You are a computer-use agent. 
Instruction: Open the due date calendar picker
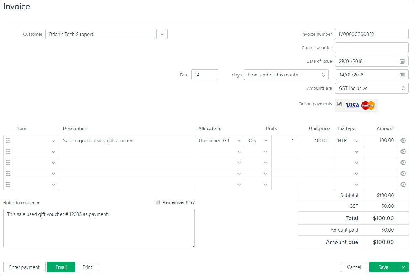point(402,75)
